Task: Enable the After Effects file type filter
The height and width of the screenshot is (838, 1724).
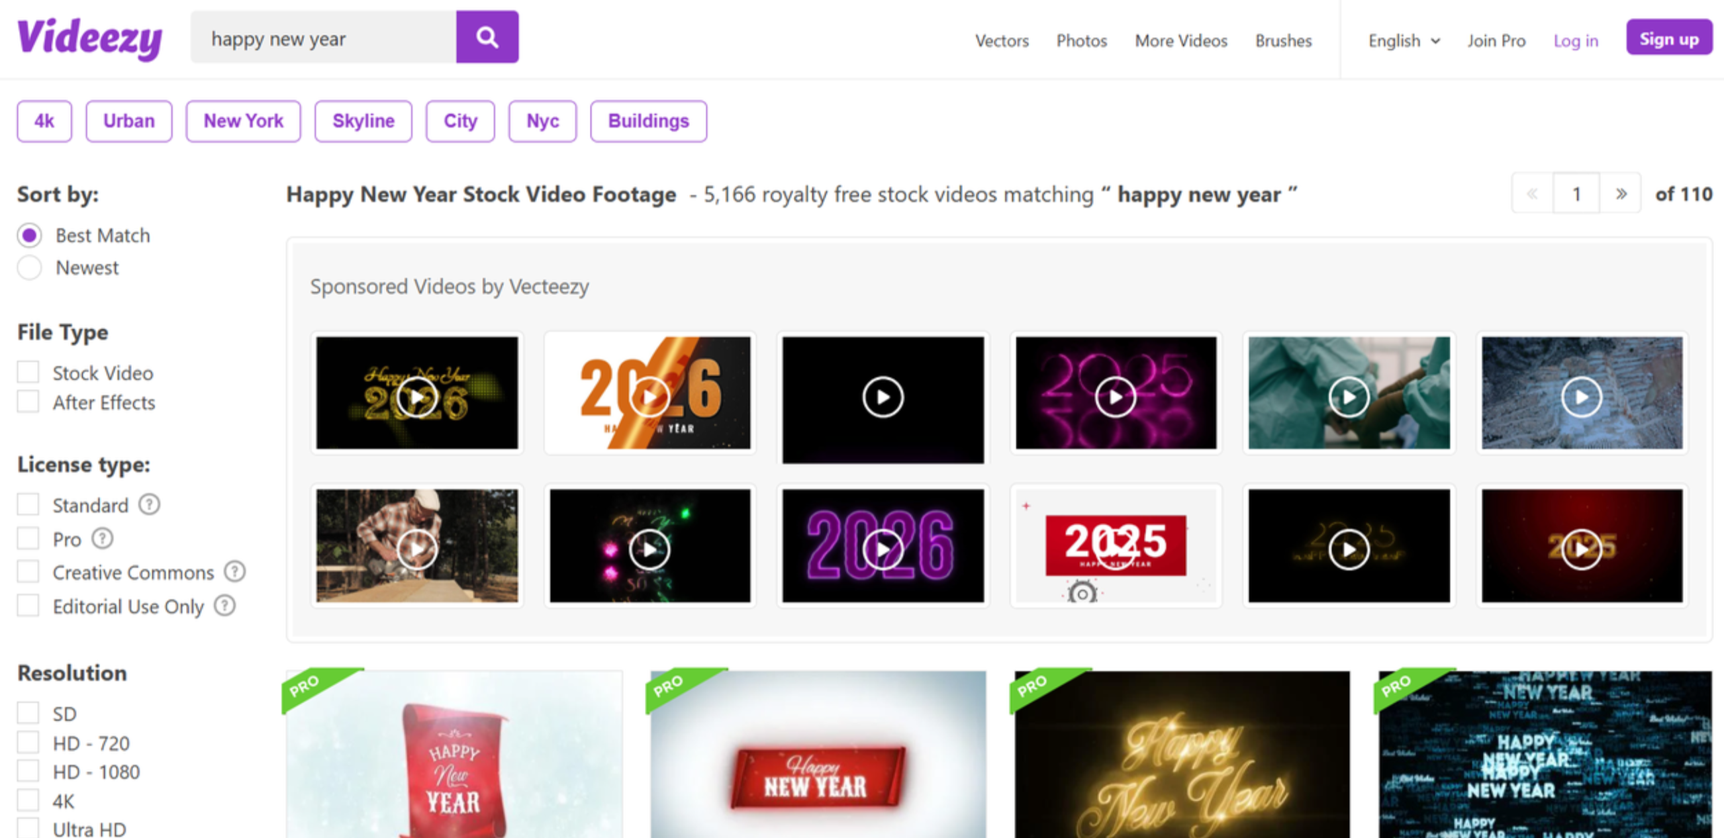Action: tap(28, 402)
